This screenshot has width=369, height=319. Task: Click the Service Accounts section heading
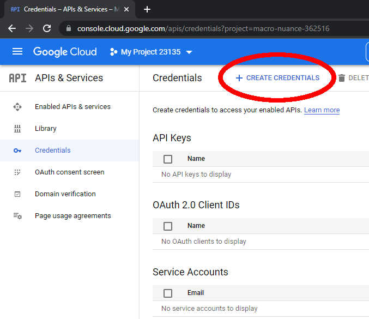click(x=190, y=272)
